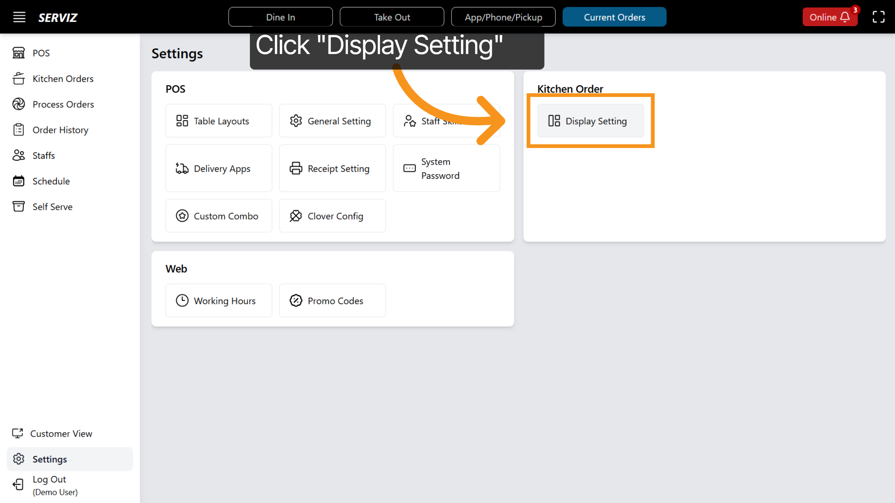
Task: Open Table Layouts configuration
Action: coord(219,121)
